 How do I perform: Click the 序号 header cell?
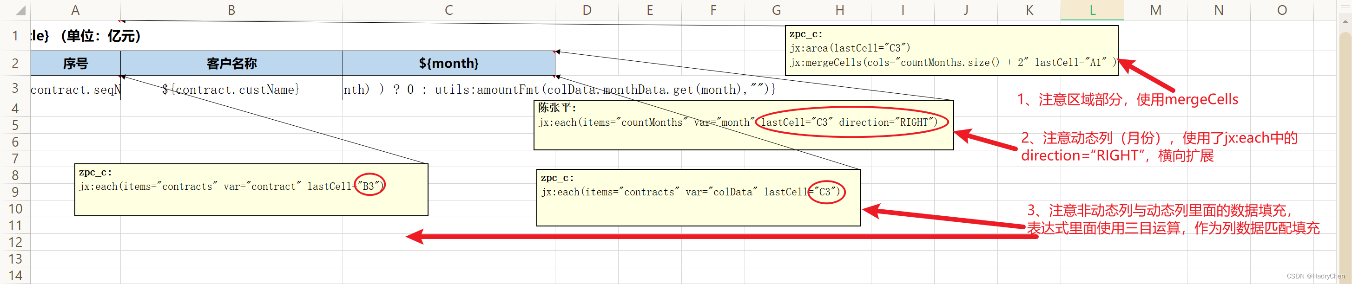coord(76,64)
